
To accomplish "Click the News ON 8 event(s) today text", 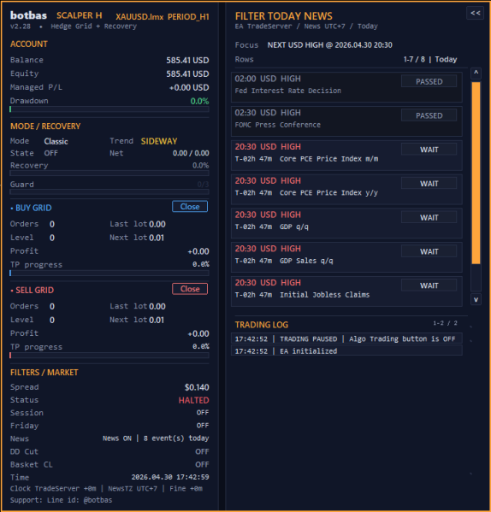I will (156, 438).
